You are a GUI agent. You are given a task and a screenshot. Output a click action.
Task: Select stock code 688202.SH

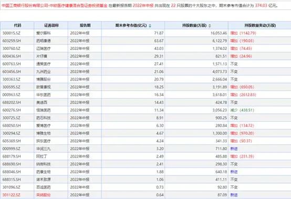(x=12, y=102)
